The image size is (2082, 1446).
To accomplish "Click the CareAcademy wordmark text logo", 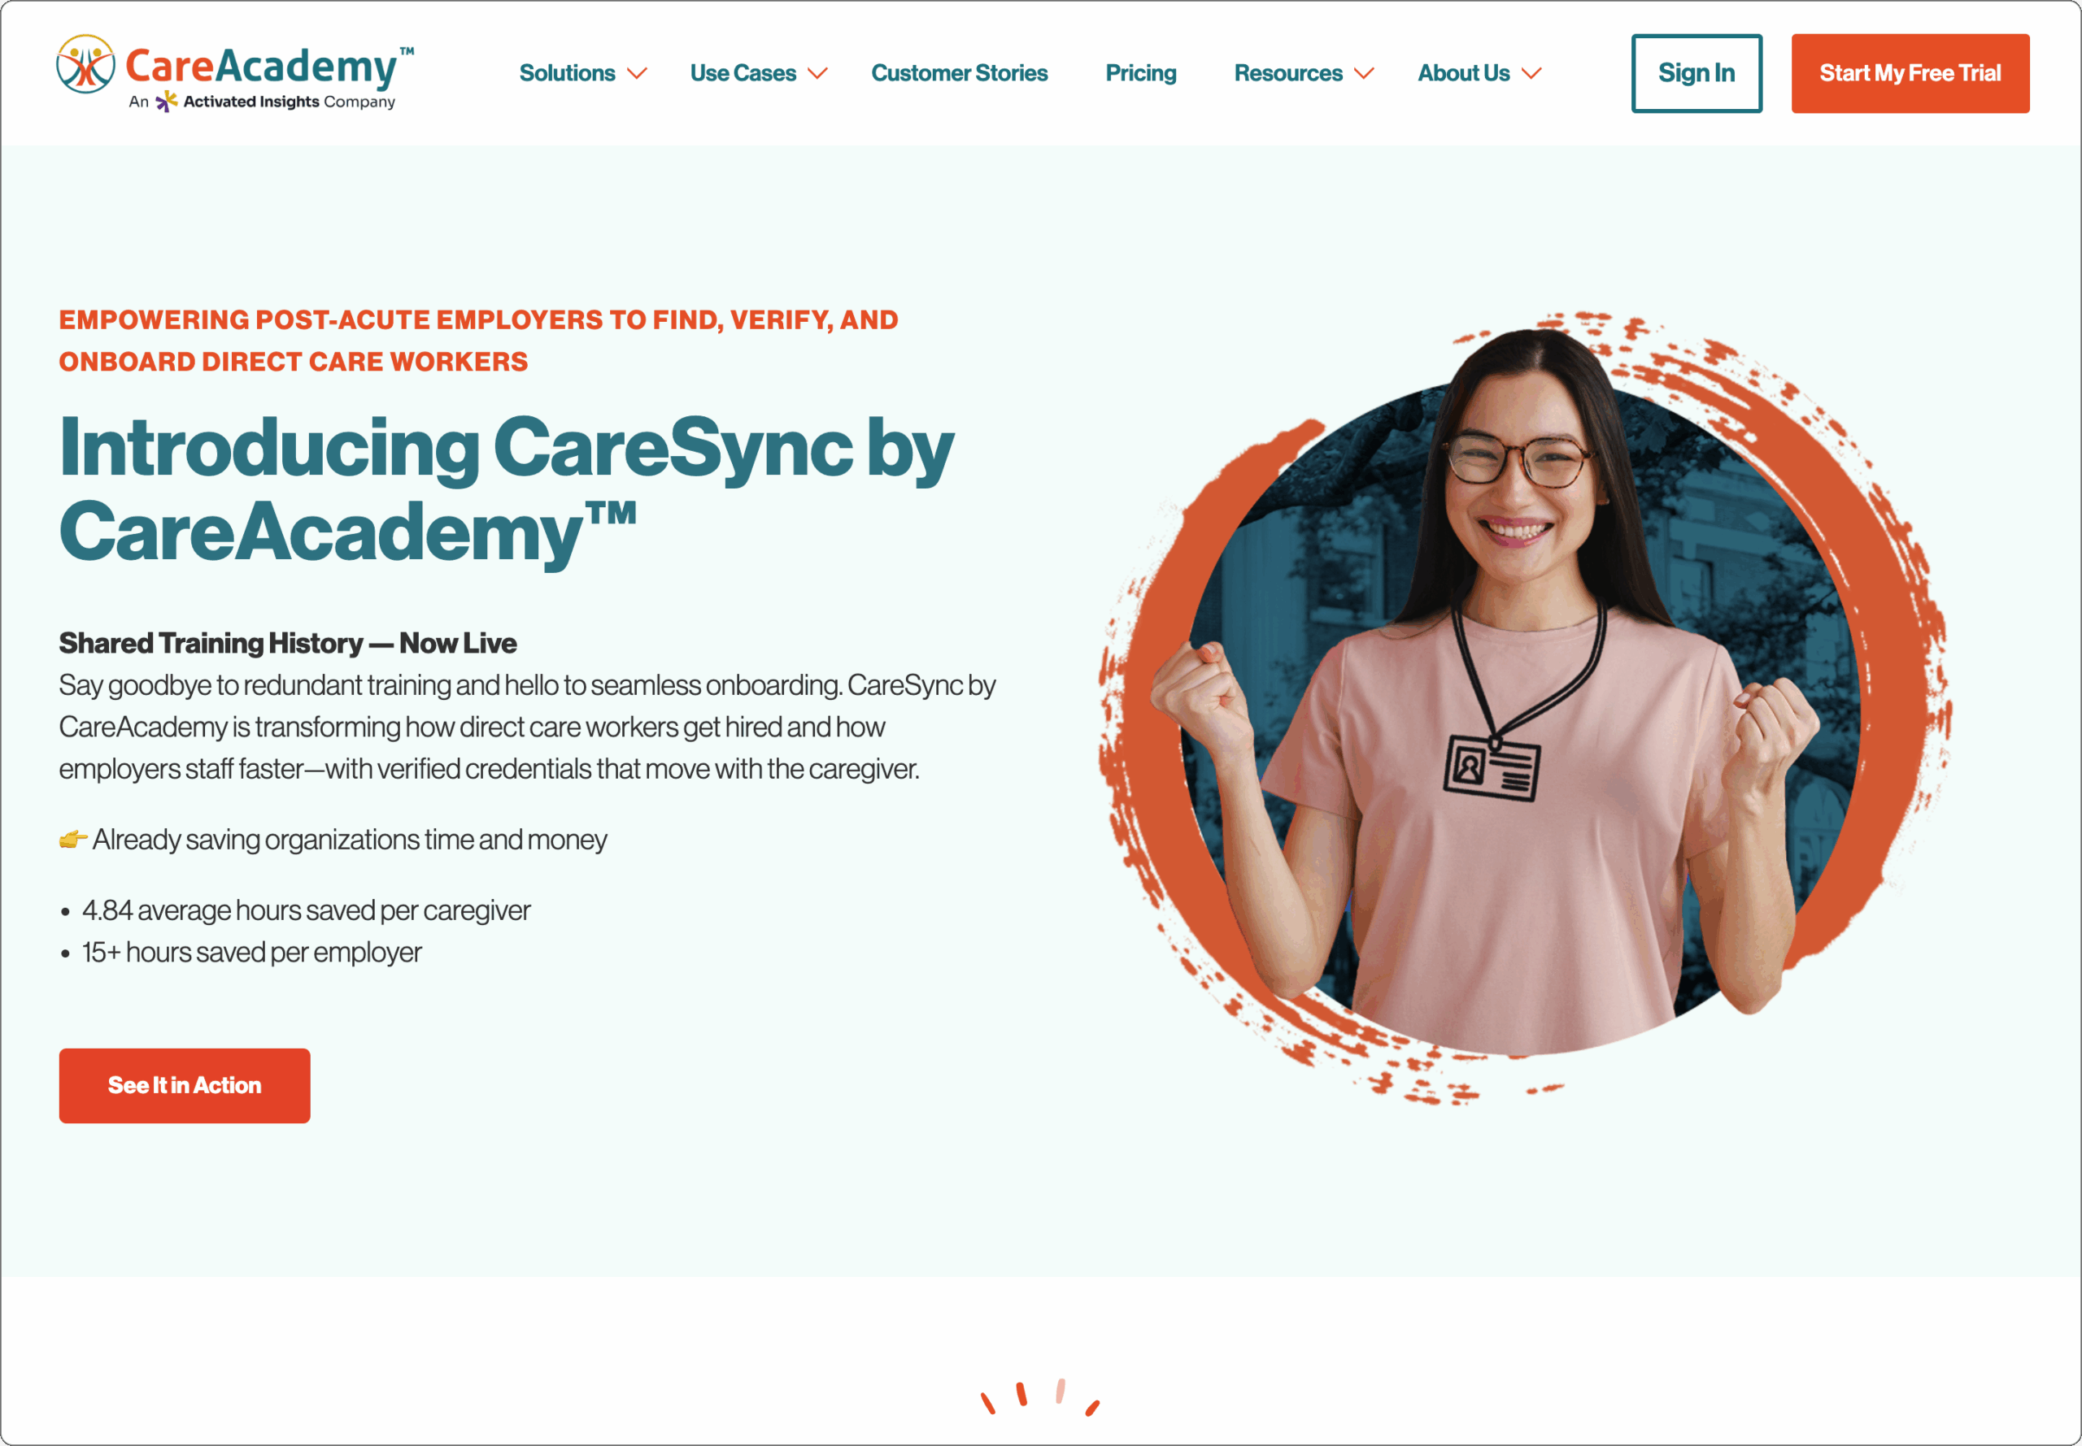I will [269, 66].
